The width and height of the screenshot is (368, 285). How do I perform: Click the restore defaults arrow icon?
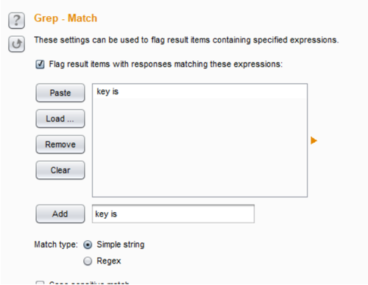[16, 44]
